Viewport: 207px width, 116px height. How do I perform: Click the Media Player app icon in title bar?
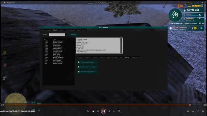click(5, 3)
